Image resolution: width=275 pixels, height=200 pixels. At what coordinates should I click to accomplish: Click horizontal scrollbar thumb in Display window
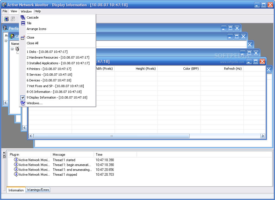tap(111, 136)
